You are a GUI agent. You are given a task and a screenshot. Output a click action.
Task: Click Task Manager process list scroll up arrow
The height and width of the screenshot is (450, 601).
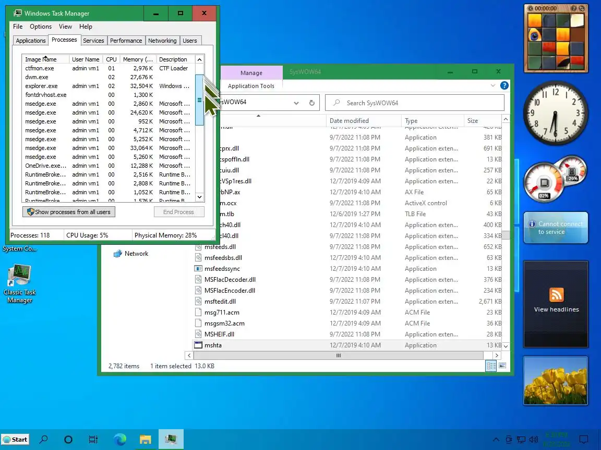tap(199, 59)
